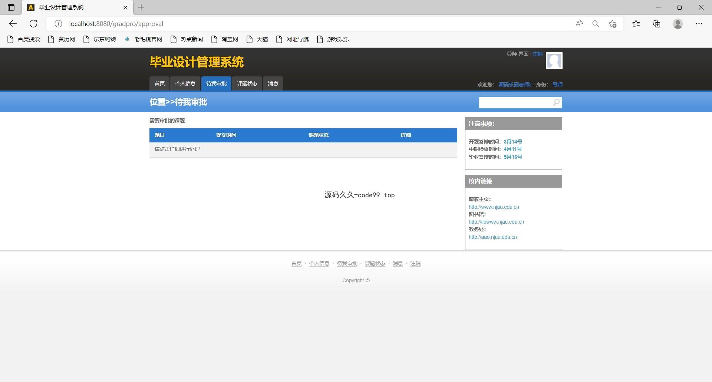
Task: Open http://aao.njau.edu.cn link
Action: 492,237
